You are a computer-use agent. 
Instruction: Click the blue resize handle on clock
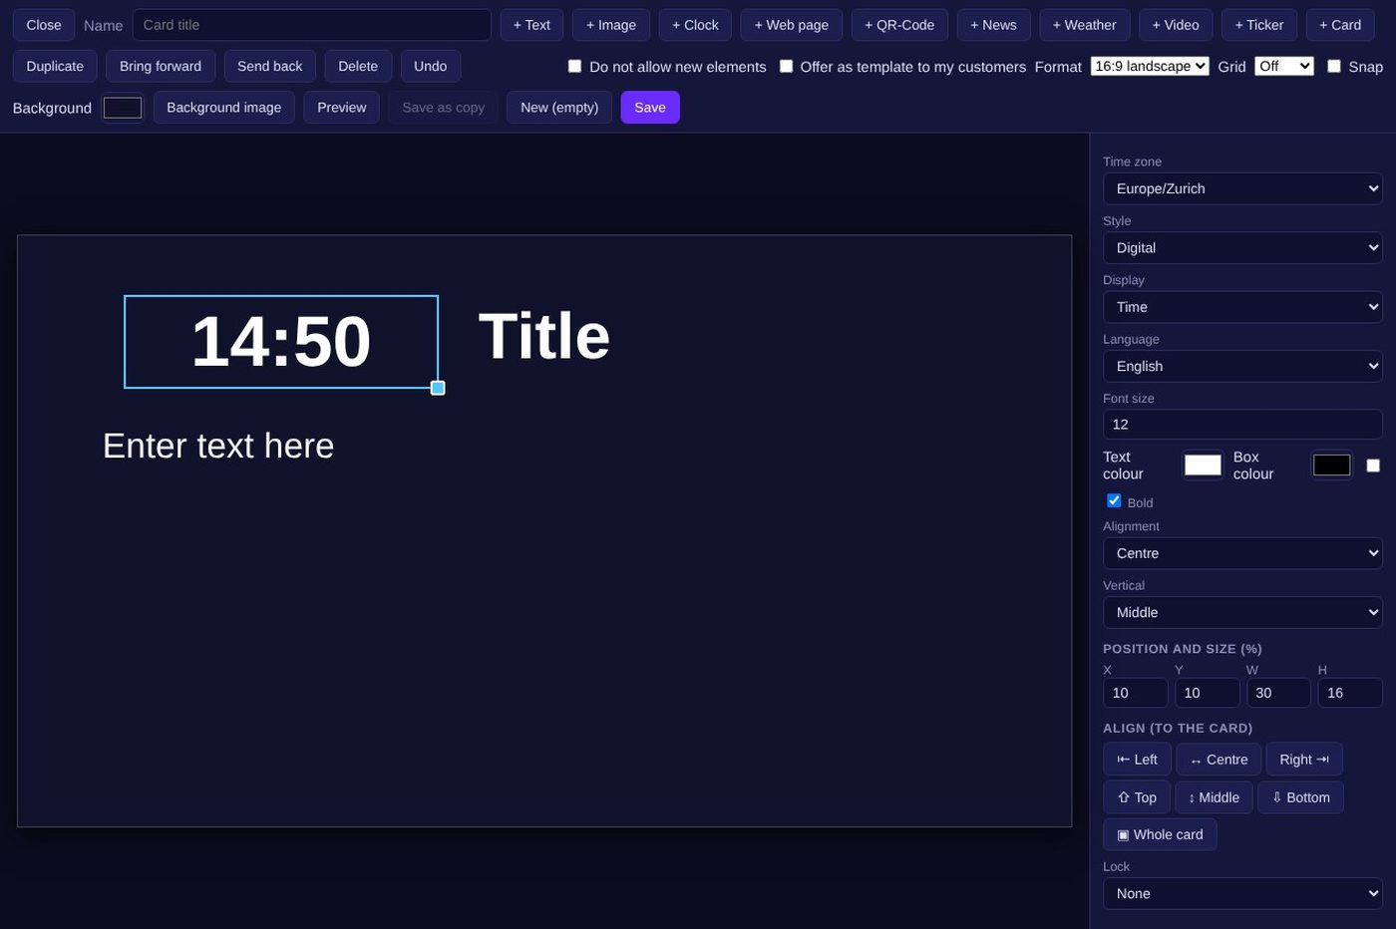click(438, 388)
